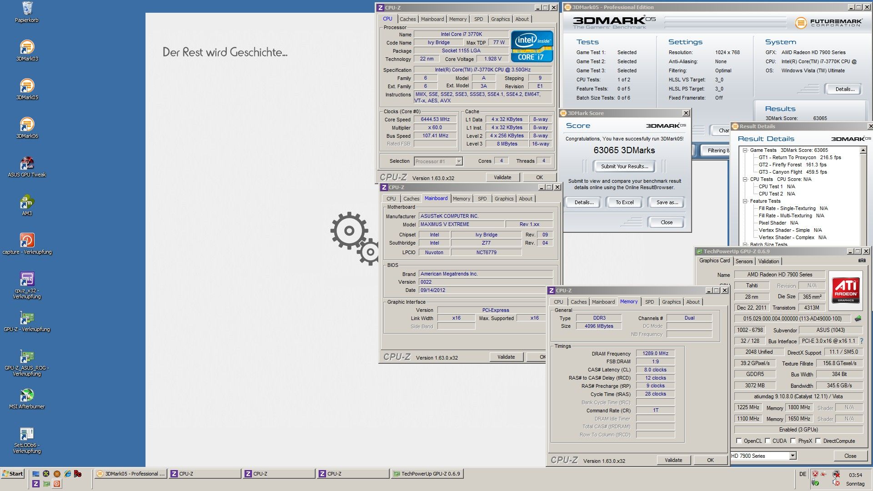The width and height of the screenshot is (873, 491).
Task: Open the AM3 desktop icon
Action: pos(27,205)
